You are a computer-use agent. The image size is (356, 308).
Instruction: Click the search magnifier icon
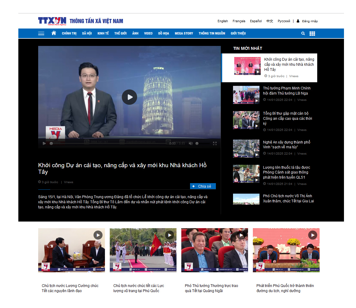point(303,33)
